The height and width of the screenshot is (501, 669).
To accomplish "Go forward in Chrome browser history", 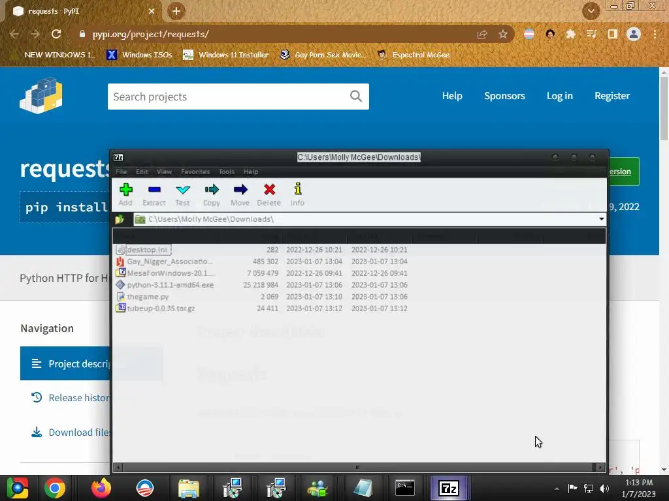I will (35, 34).
